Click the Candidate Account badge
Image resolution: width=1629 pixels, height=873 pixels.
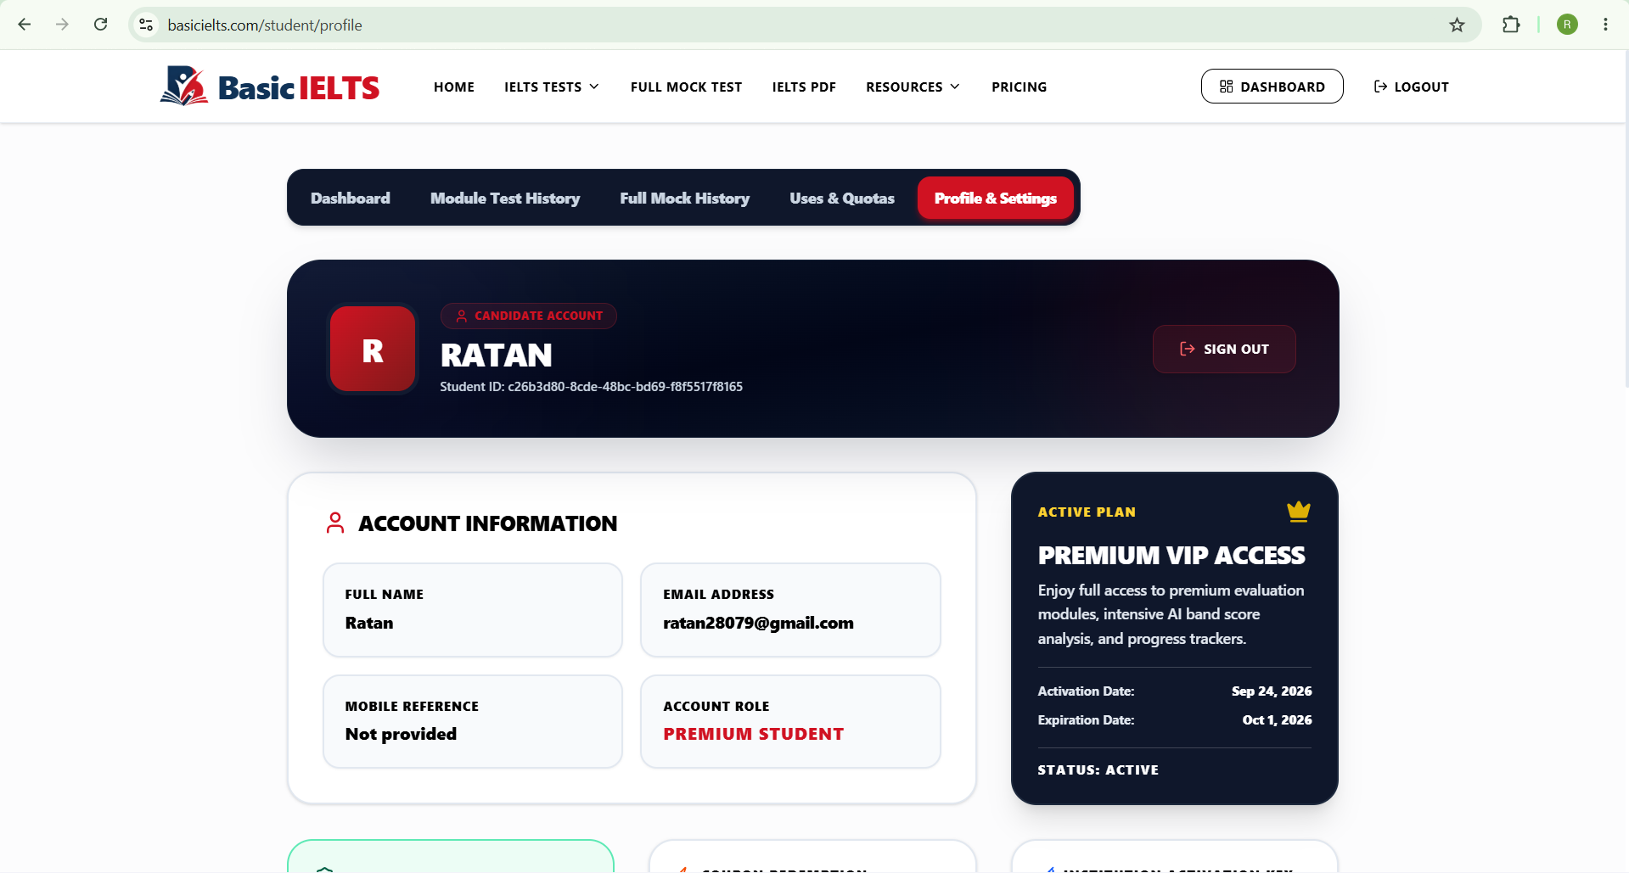click(529, 316)
